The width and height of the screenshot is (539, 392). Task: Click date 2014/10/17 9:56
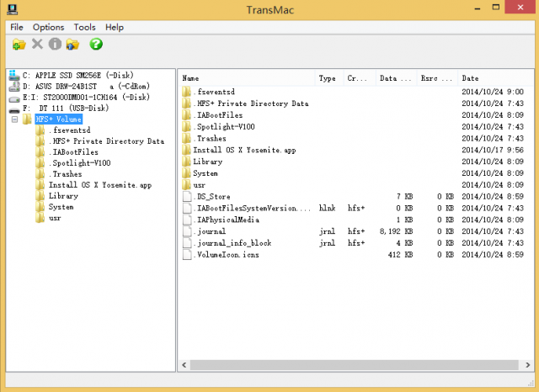(x=492, y=150)
